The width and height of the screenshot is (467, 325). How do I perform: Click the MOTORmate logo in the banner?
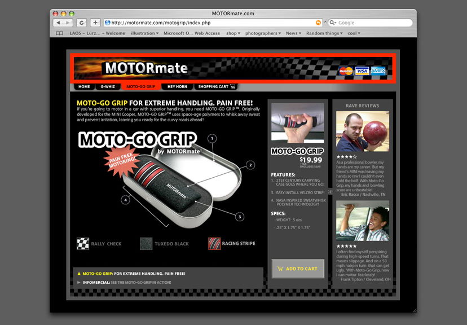146,68
